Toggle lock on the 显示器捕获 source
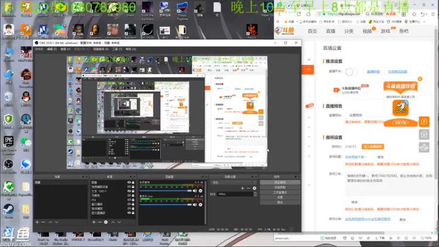This screenshot has height=247, width=439. 133,213
